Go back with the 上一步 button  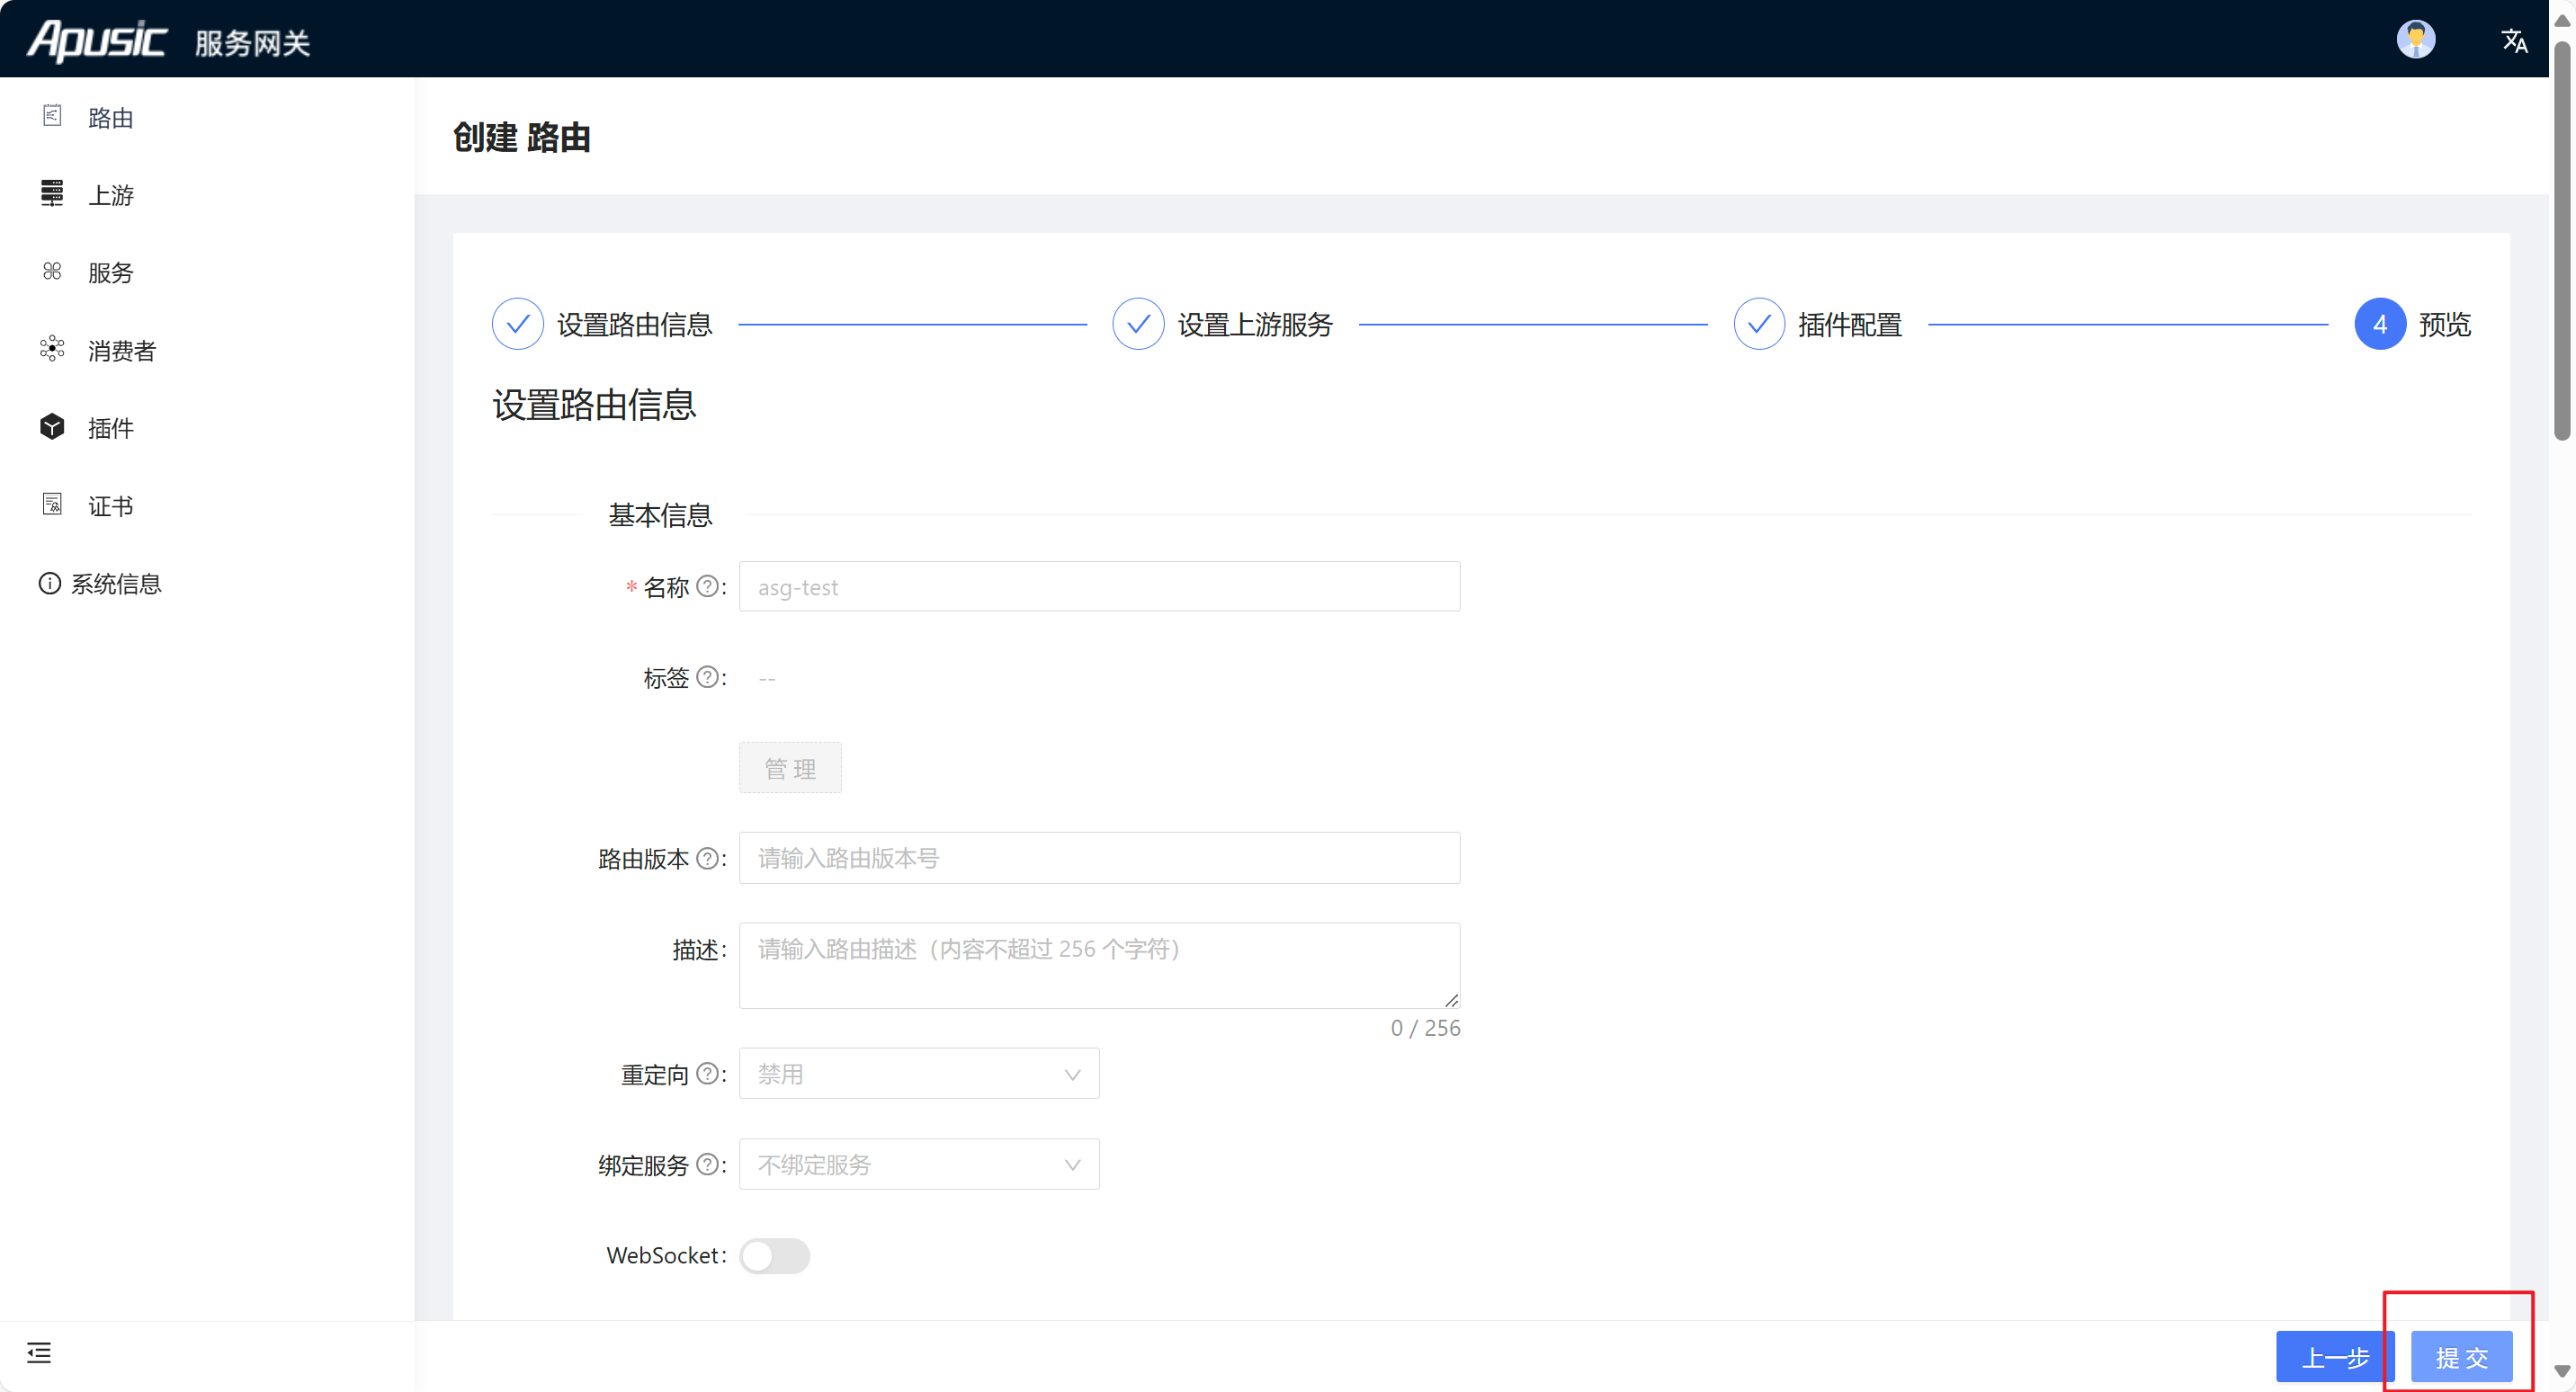coord(2335,1357)
